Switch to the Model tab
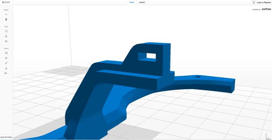 (x=132, y=2)
